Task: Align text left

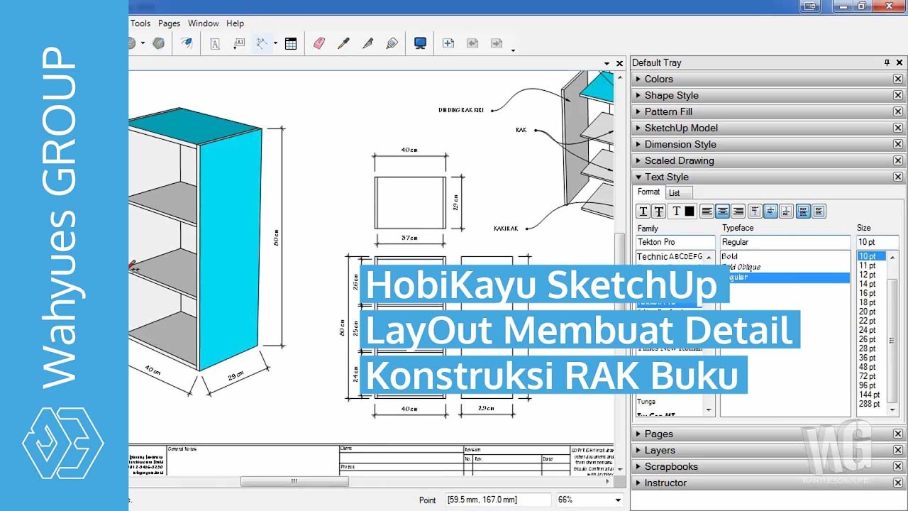Action: tap(707, 211)
